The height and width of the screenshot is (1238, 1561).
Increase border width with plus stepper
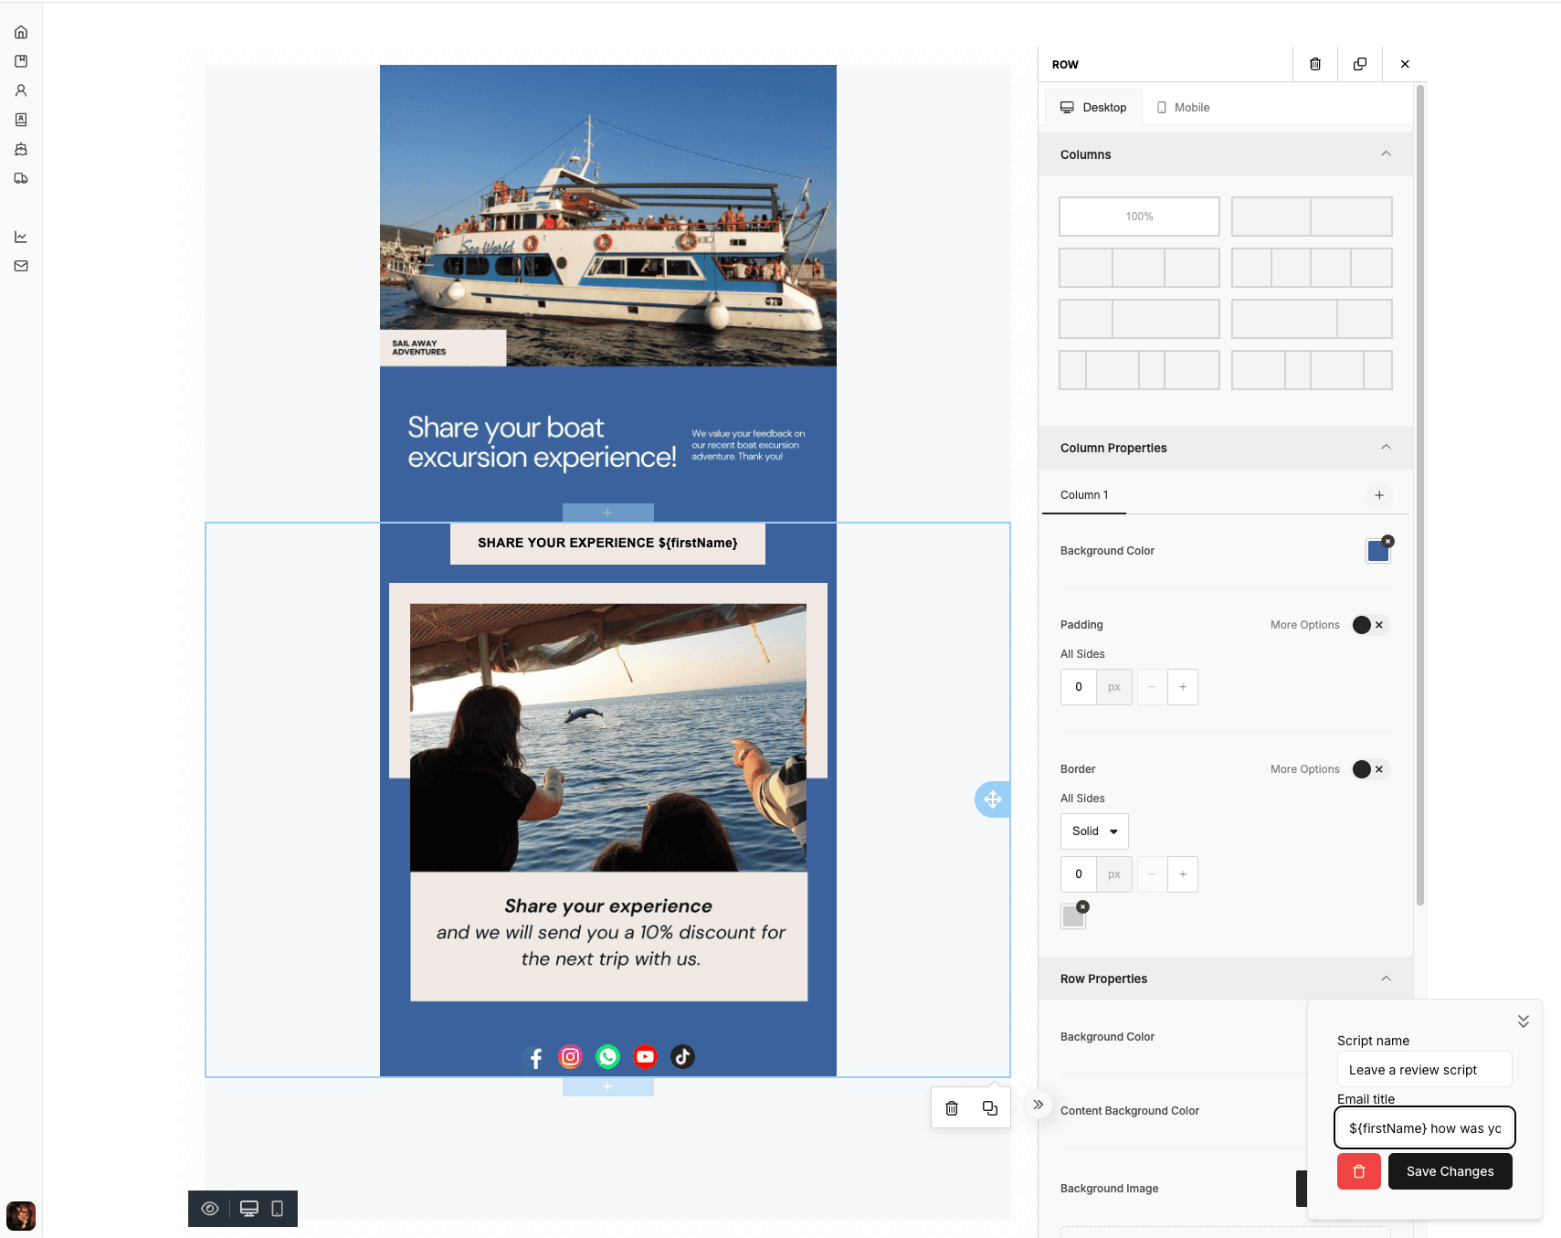point(1183,874)
